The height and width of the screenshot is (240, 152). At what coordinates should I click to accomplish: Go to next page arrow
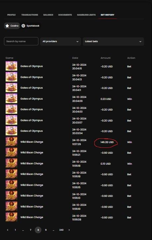coord(69,230)
